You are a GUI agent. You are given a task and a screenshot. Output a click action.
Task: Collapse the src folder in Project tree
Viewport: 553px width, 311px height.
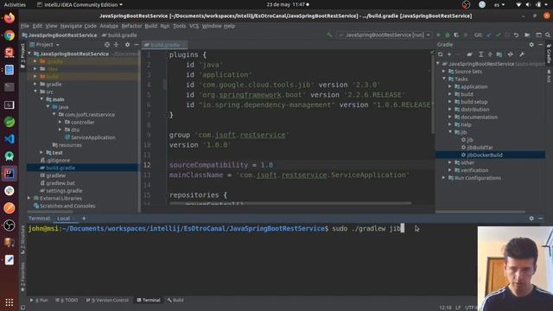pyautogui.click(x=35, y=92)
